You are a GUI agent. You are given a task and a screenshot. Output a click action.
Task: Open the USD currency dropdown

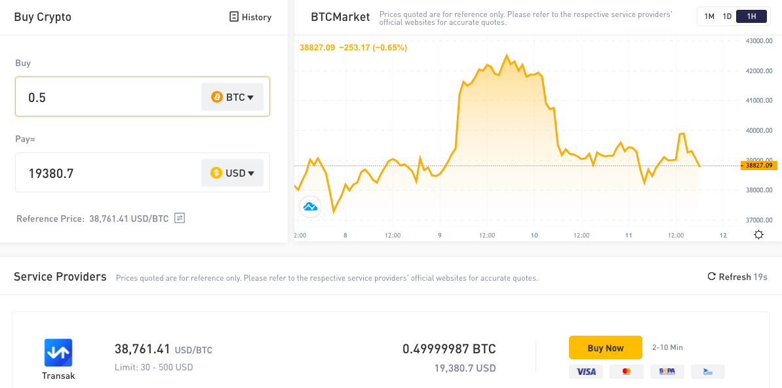pos(233,173)
